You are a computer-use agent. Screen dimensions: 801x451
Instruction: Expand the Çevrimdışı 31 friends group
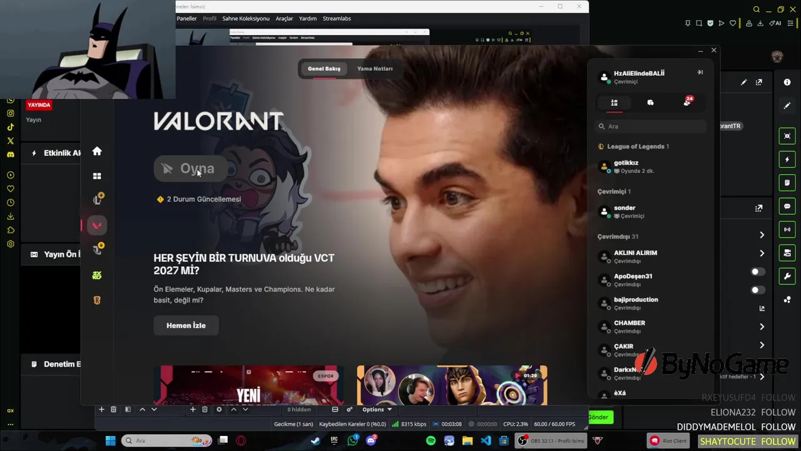(618, 237)
